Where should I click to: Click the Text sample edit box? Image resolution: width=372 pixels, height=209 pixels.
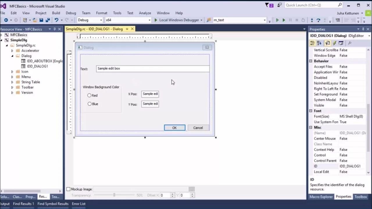(x=153, y=69)
